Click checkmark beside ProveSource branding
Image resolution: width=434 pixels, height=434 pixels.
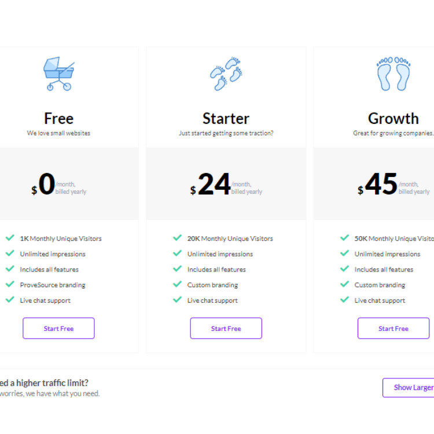click(10, 284)
